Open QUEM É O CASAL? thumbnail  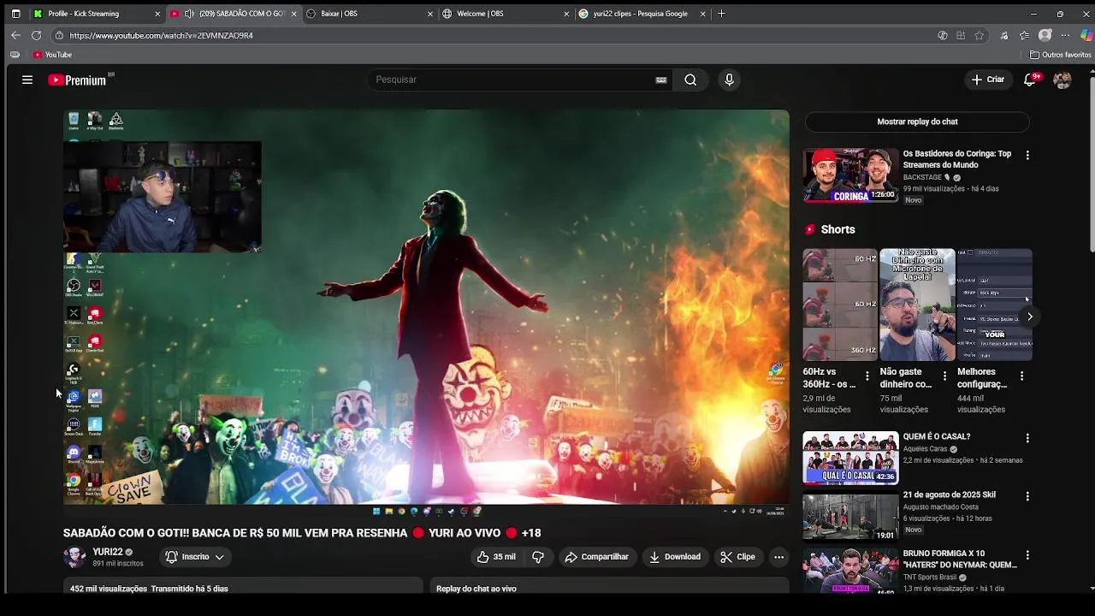tap(850, 459)
